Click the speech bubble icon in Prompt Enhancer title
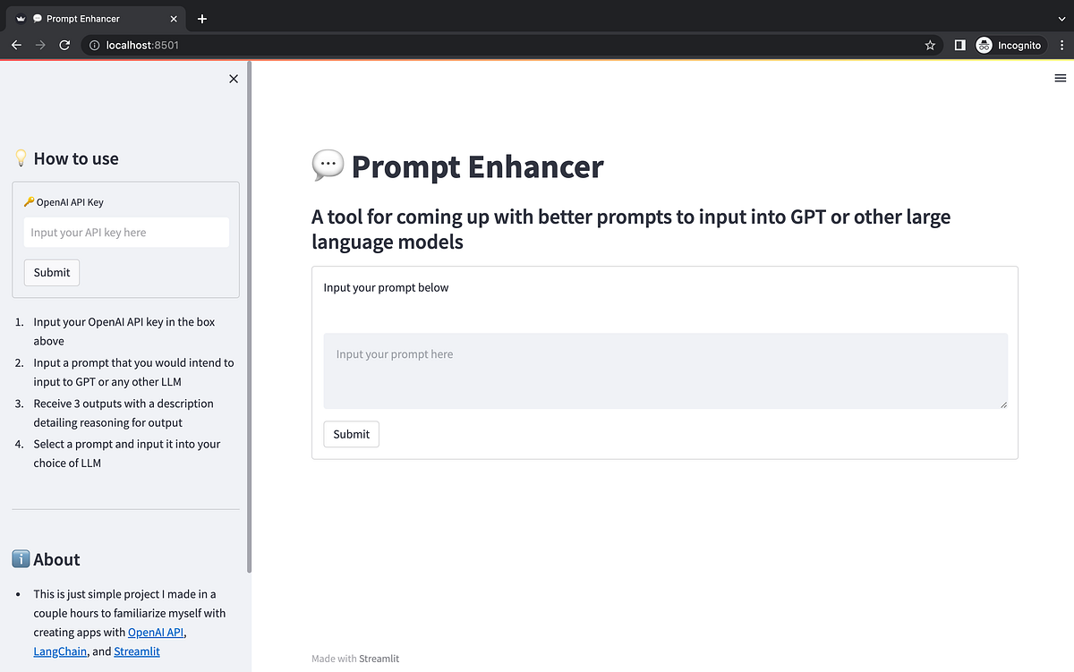 click(328, 165)
